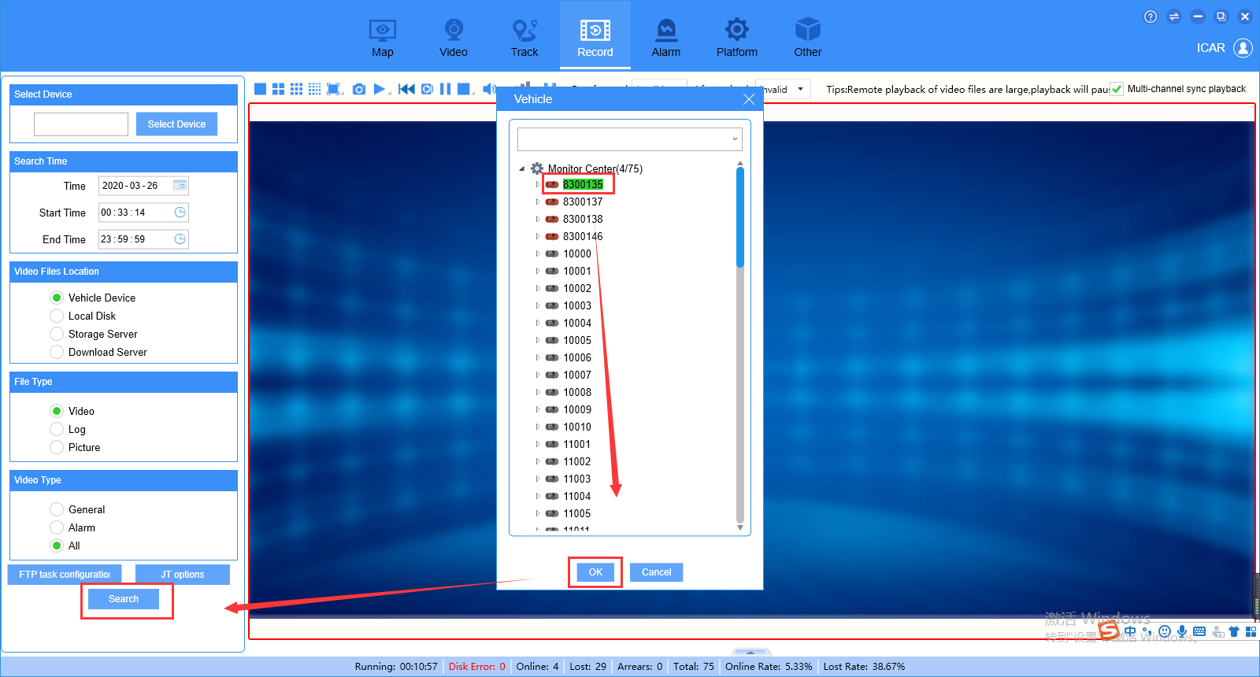The height and width of the screenshot is (677, 1260).
Task: Open the date calendar picker icon
Action: coord(180,185)
